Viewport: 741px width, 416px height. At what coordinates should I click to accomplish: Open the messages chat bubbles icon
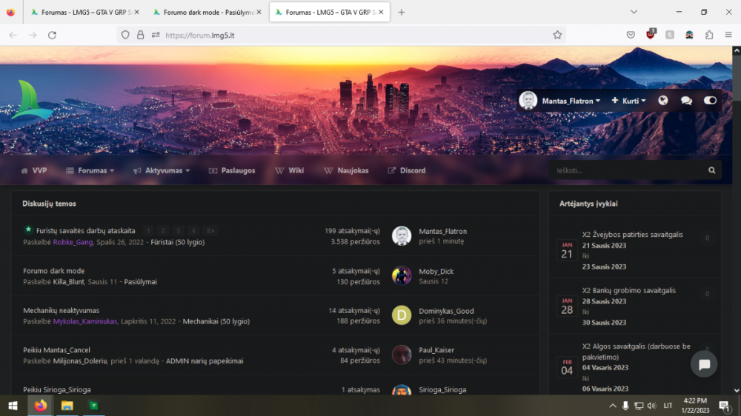point(686,101)
